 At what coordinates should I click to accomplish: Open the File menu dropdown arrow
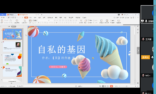tap(6, 18)
